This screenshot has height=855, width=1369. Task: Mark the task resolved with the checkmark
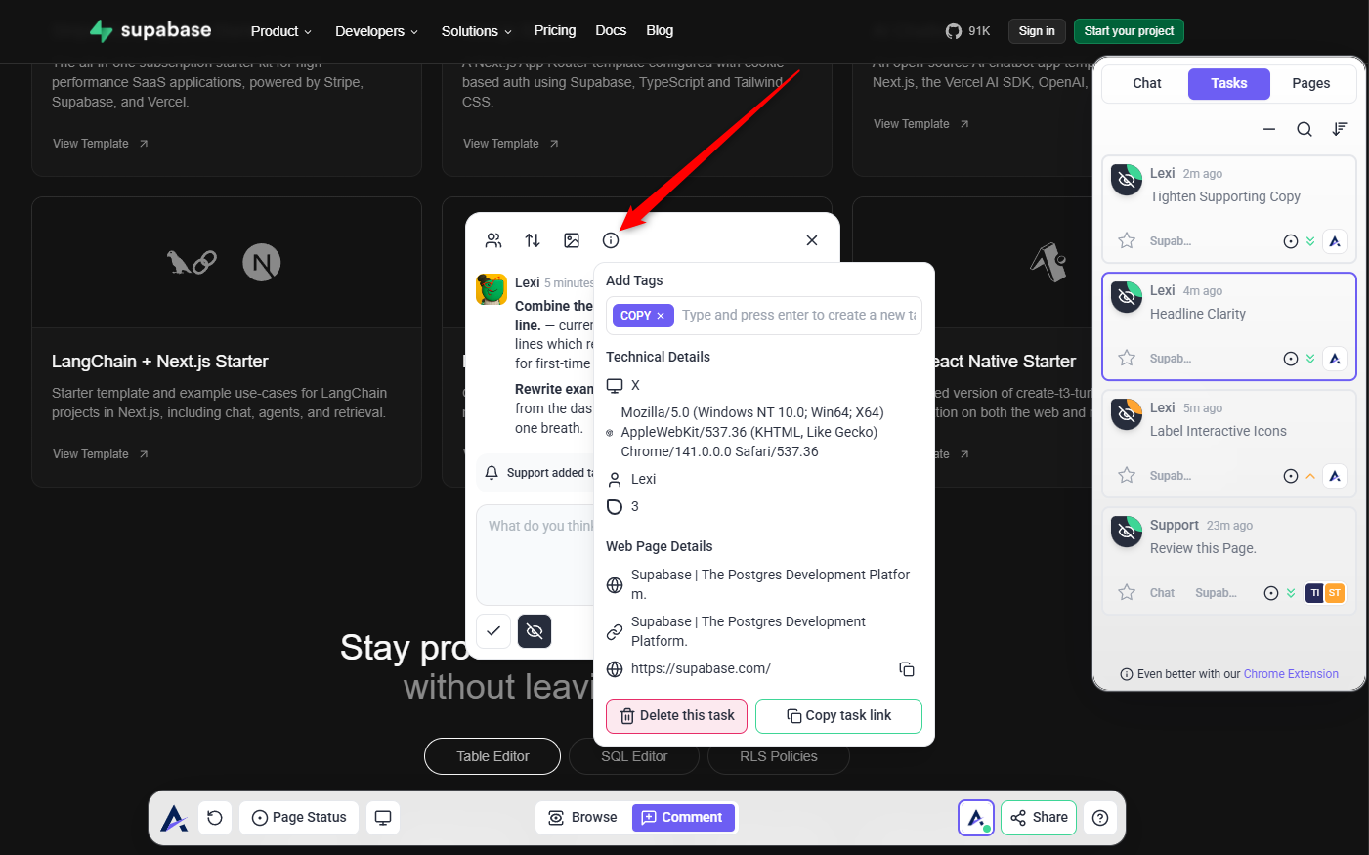point(493,631)
